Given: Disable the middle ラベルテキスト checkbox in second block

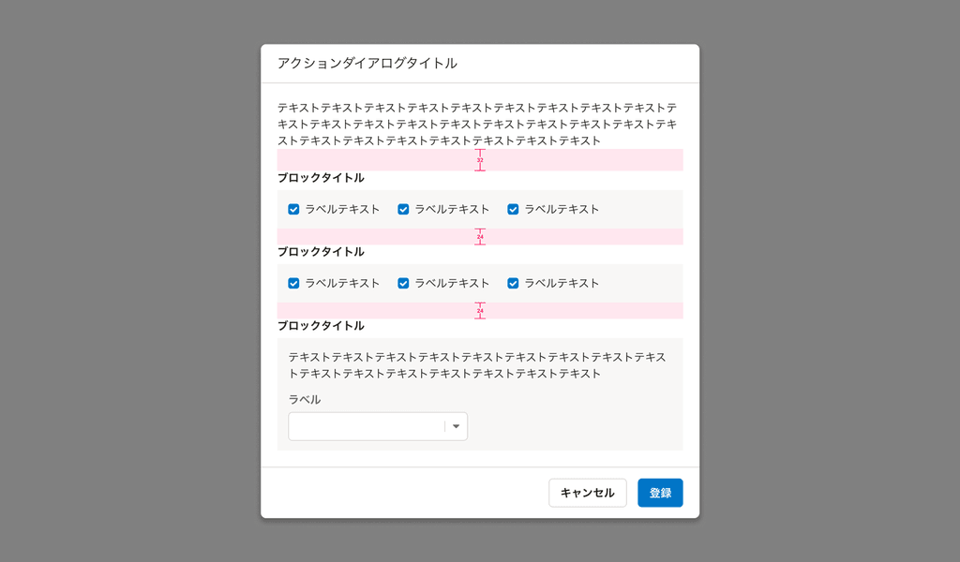Looking at the screenshot, I should pos(403,283).
